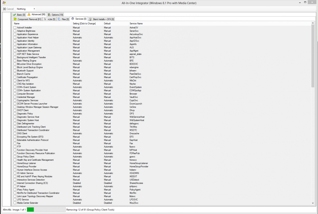Select DCOM Server Process Launcher entry

[x=32, y=104]
